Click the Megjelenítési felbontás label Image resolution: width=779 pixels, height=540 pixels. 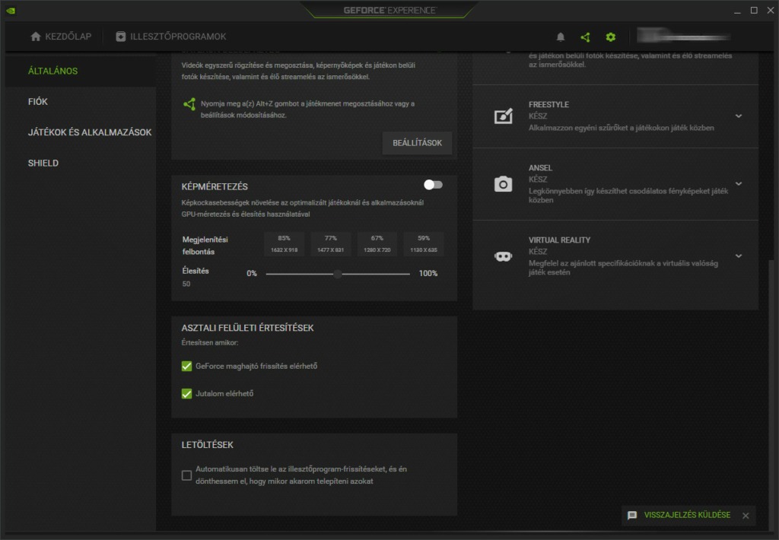click(x=205, y=246)
